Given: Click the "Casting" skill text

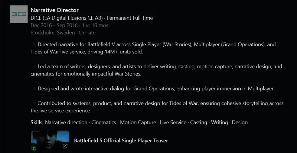Looking at the screenshot, I should [x=198, y=122].
